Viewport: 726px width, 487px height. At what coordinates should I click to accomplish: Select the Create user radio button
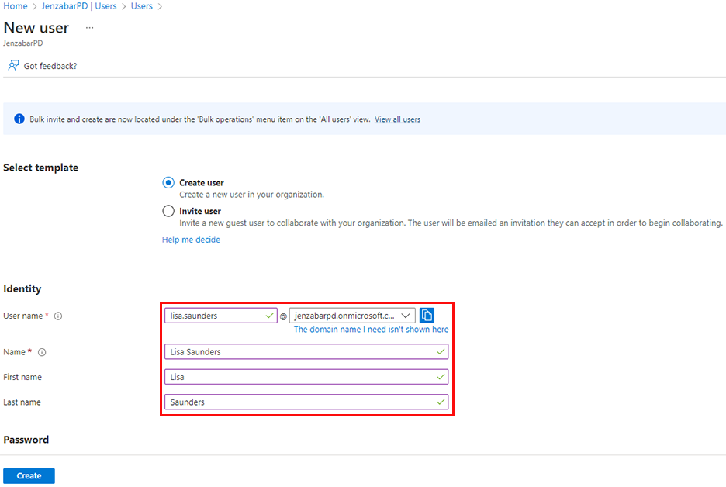pyautogui.click(x=168, y=182)
